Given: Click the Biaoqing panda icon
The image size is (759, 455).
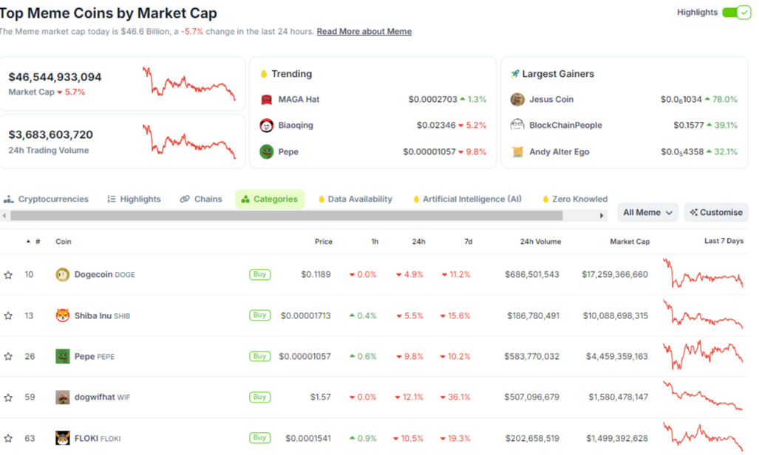Looking at the screenshot, I should click(x=266, y=126).
